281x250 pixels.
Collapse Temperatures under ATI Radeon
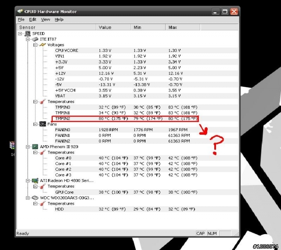(x=35, y=187)
